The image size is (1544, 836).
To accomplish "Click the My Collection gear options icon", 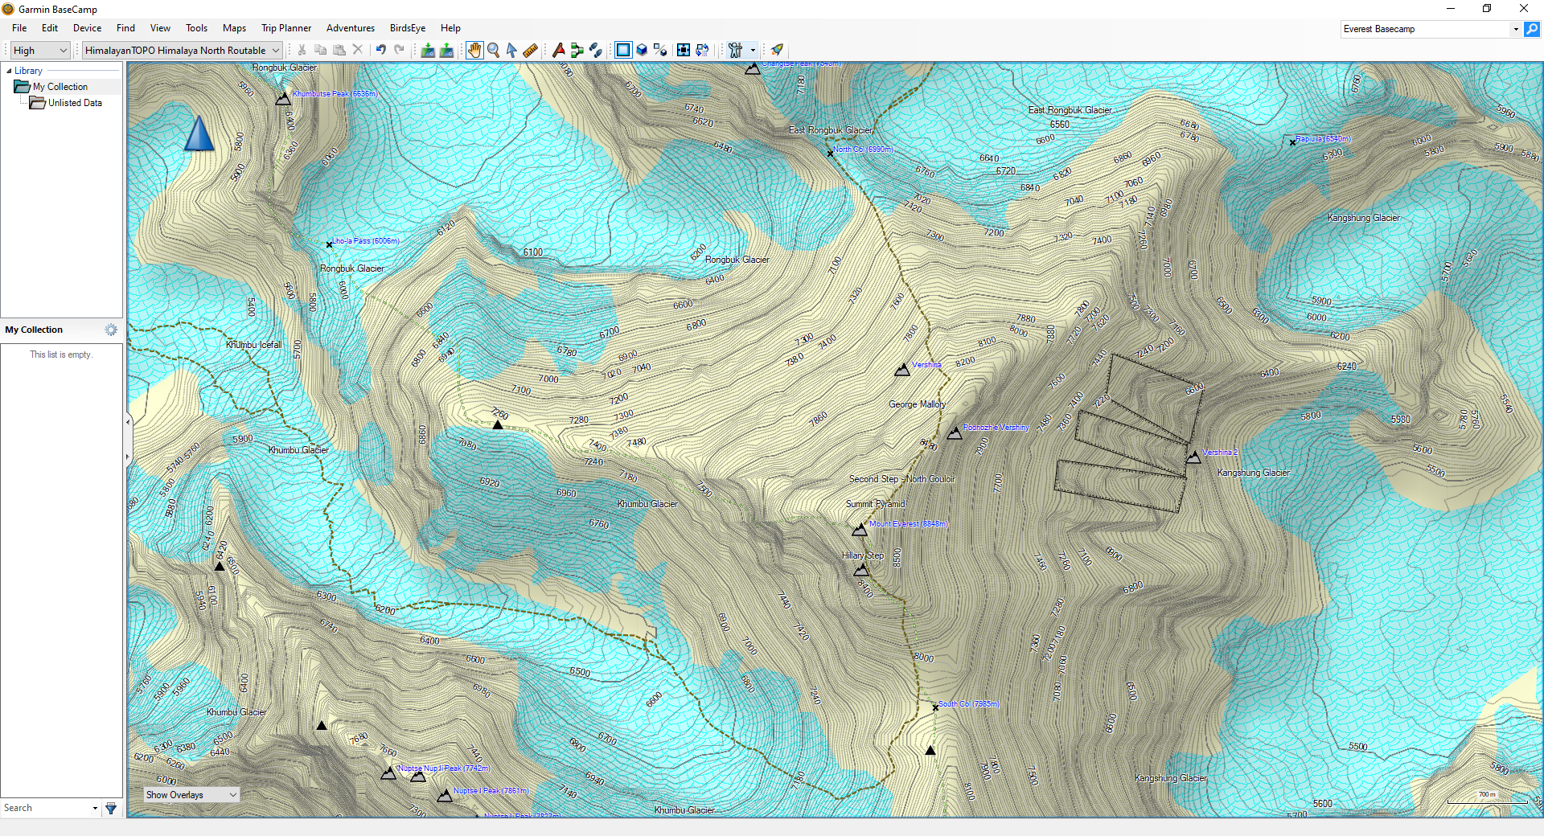I will 111,330.
